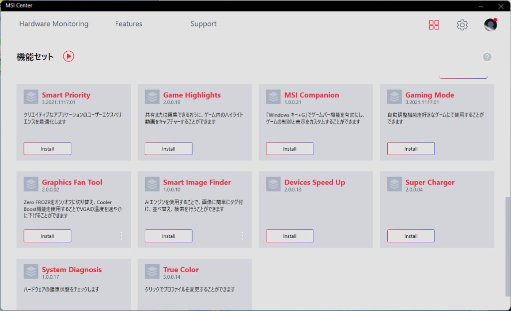This screenshot has width=511, height=311.
Task: Switch to the Support tab
Action: point(204,24)
